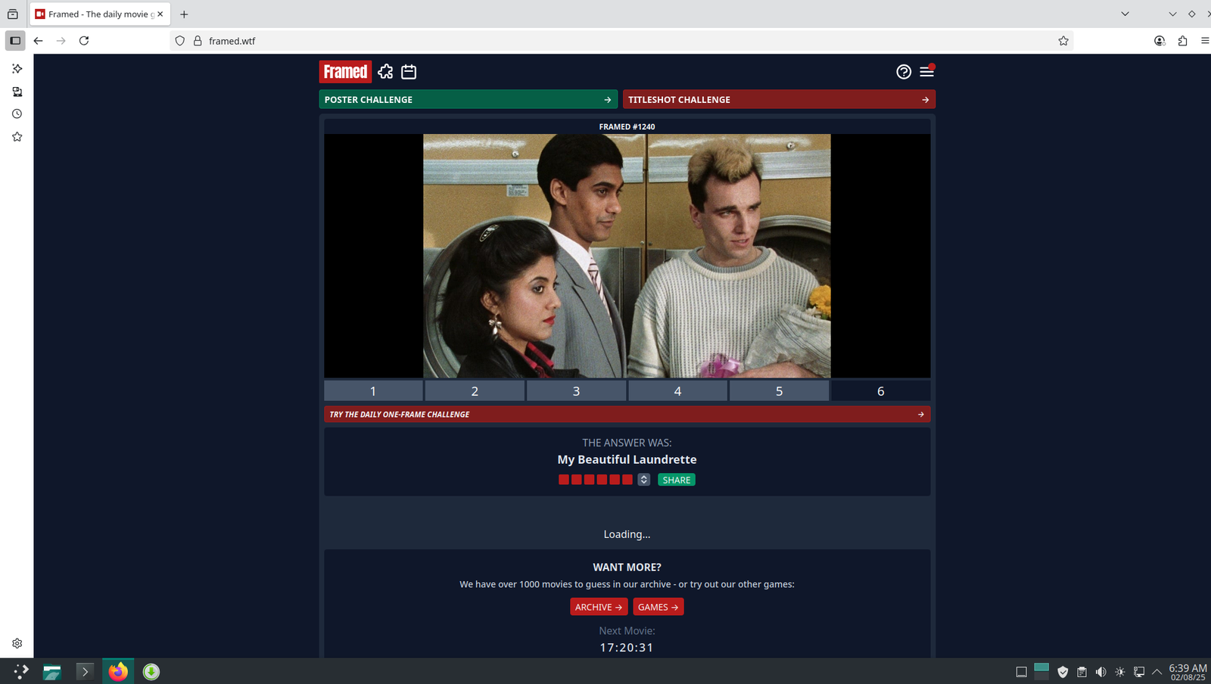The image size is (1211, 684).
Task: Launch the file manager from taskbar
Action: [52, 671]
